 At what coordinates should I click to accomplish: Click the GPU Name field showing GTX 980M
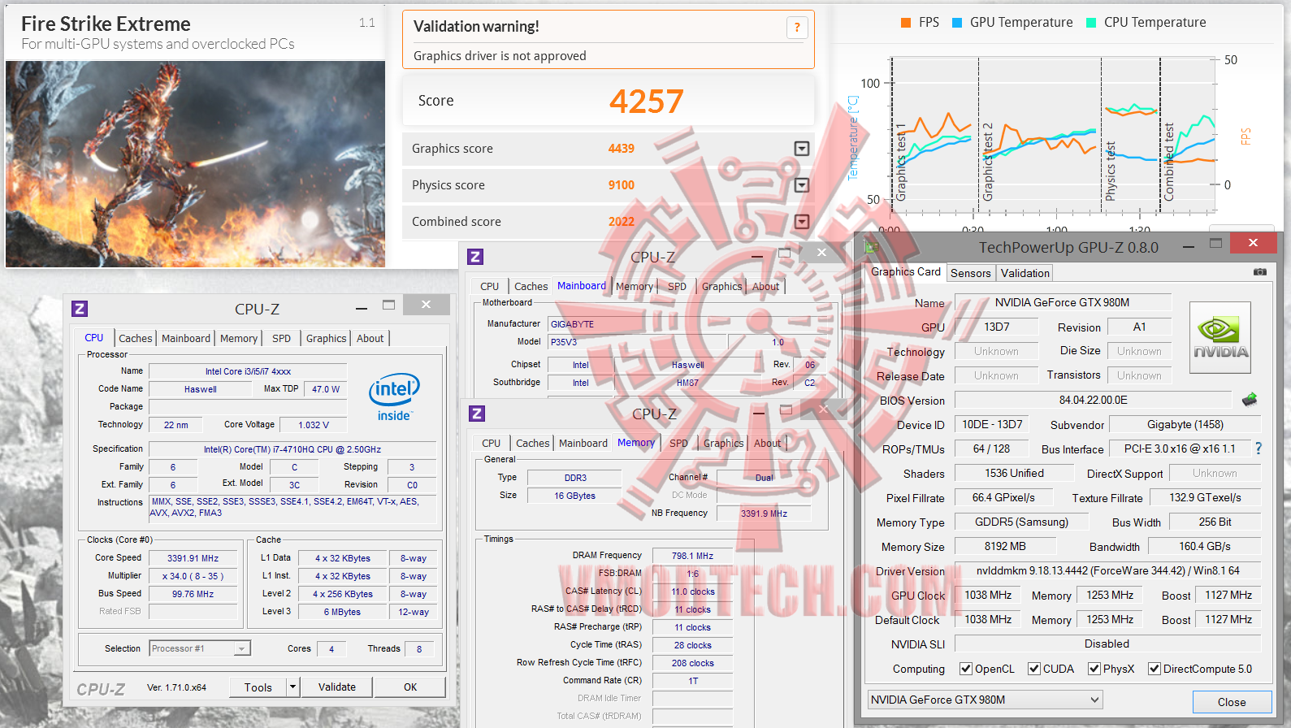1063,303
